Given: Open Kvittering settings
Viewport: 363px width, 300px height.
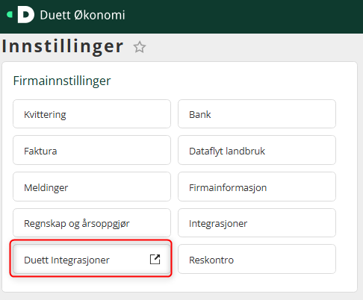Looking at the screenshot, I should point(92,114).
